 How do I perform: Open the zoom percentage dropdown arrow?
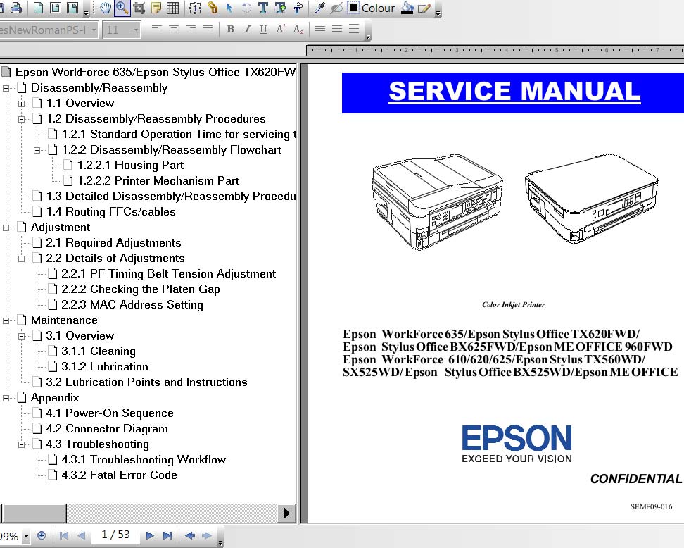pyautogui.click(x=26, y=536)
